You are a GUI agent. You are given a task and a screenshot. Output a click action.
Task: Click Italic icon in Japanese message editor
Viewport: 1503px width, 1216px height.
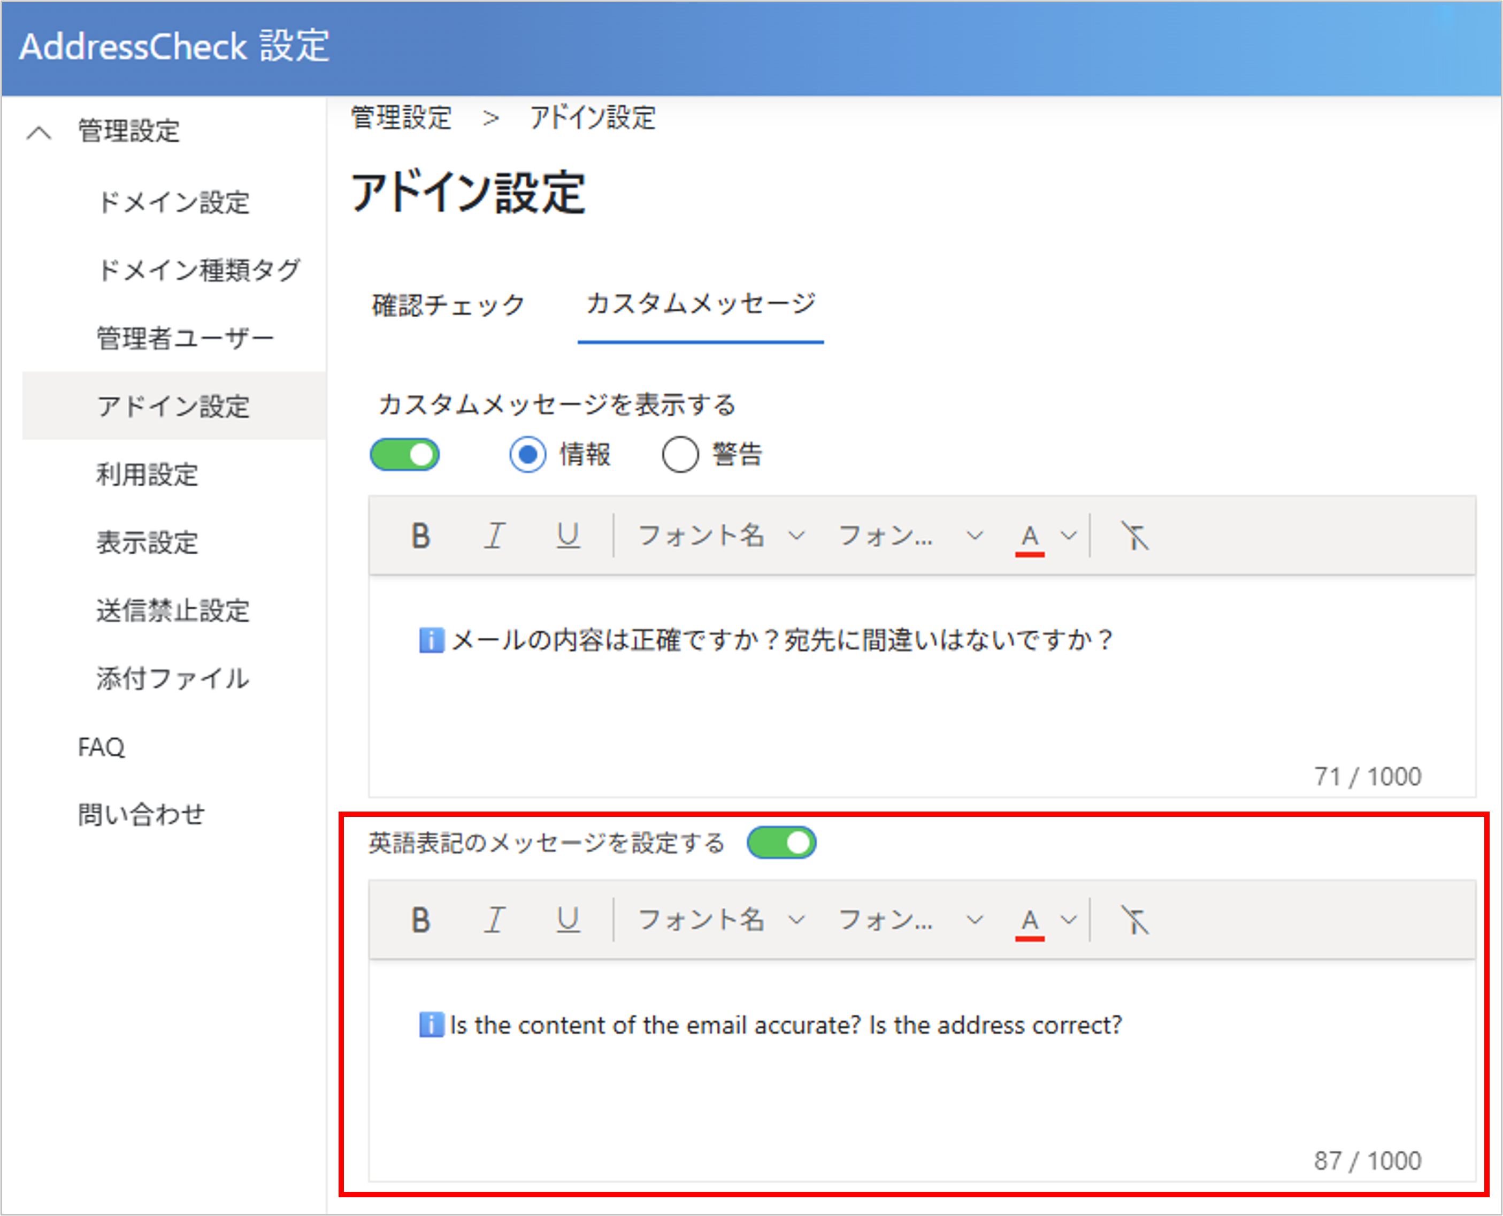pyautogui.click(x=494, y=537)
